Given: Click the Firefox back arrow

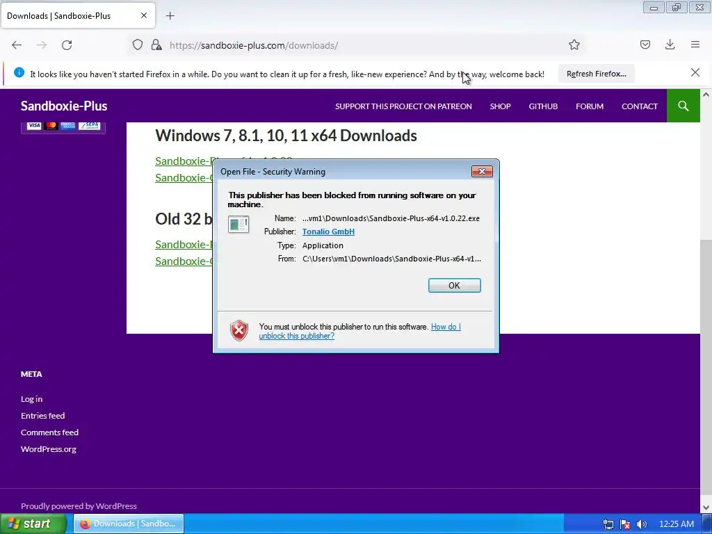Looking at the screenshot, I should coord(17,45).
